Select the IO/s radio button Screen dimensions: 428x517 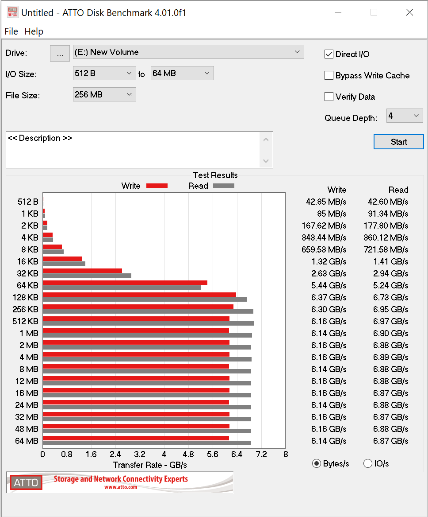[x=368, y=464]
